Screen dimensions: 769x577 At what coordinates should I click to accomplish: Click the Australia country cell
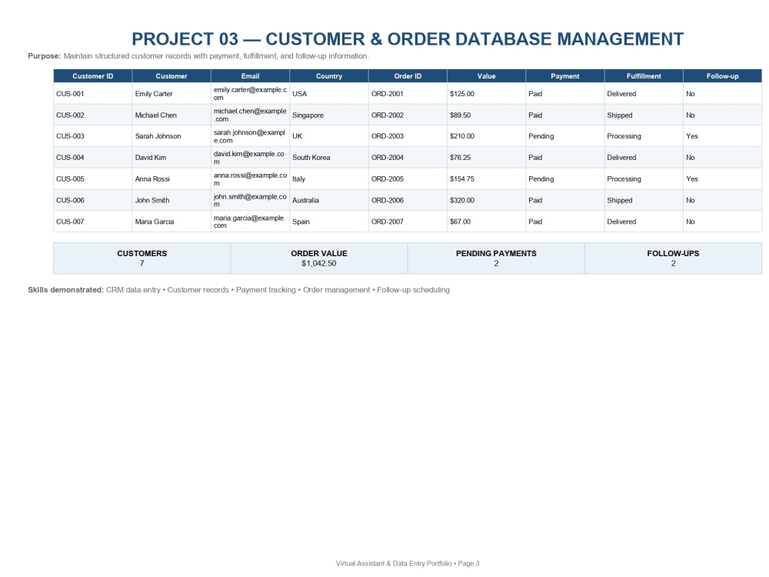(329, 200)
